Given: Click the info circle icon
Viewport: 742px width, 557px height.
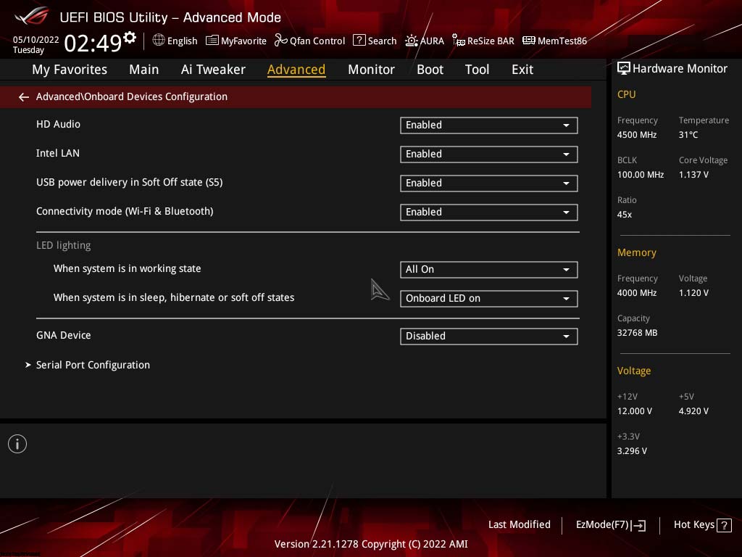Looking at the screenshot, I should pos(17,444).
